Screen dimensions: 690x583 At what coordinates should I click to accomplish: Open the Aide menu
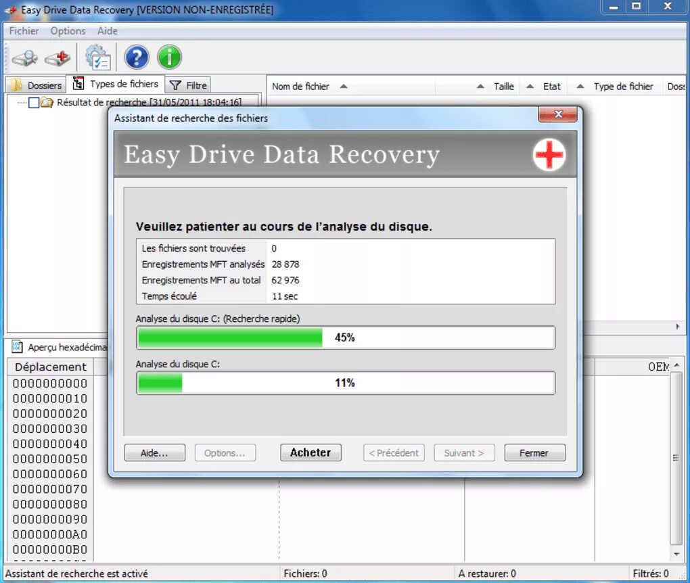108,31
